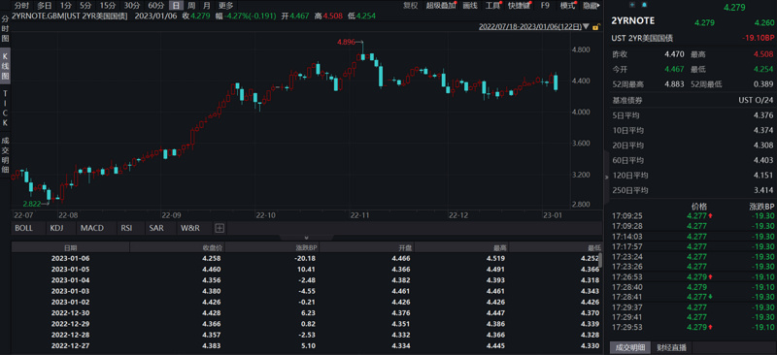Open the 快捷键 shortcuts menu
This screenshot has width=777, height=355.
520,6
